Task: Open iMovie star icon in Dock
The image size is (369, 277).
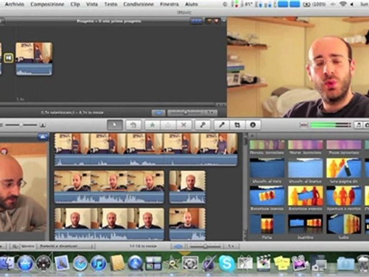Action: pyautogui.click(x=171, y=263)
